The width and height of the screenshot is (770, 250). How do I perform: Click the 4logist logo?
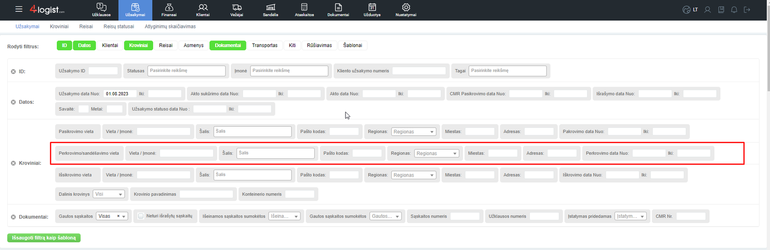click(x=47, y=10)
